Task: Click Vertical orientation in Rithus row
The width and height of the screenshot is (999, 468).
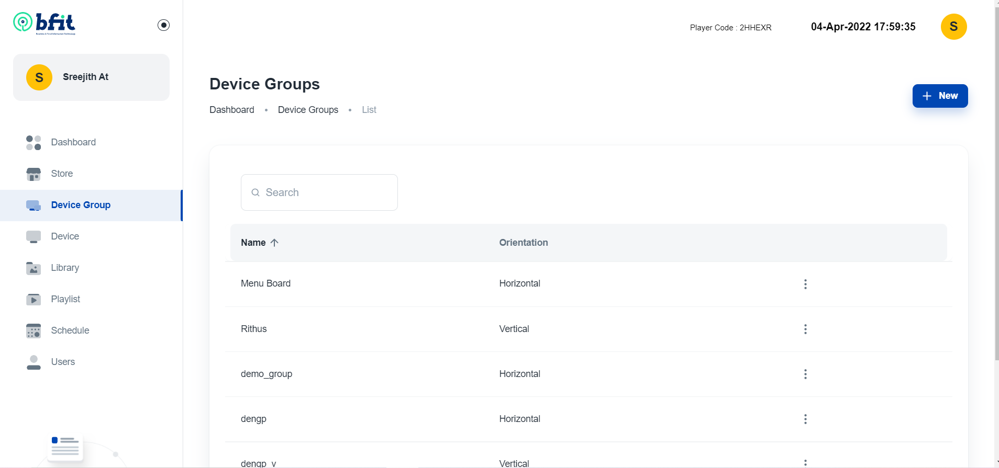Action: click(x=514, y=329)
